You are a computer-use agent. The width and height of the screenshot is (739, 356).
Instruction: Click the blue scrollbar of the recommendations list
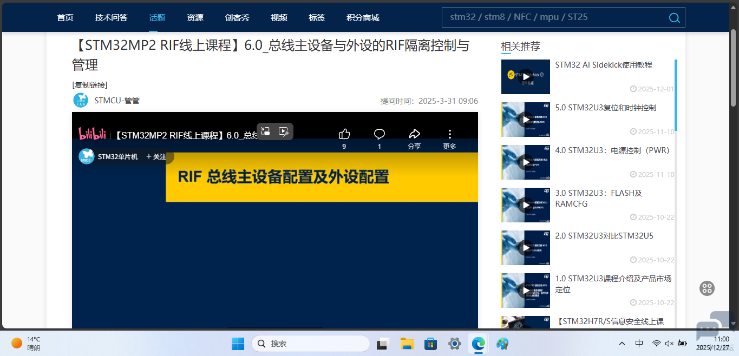pos(676,95)
